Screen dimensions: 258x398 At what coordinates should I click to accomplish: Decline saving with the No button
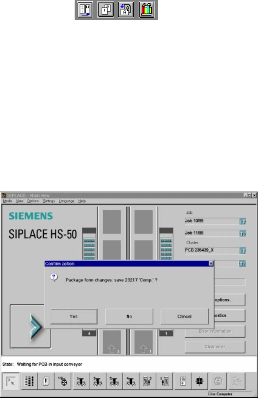[x=129, y=316]
